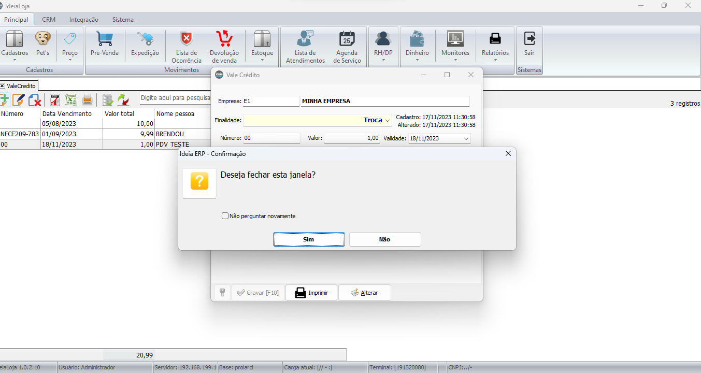
Task: Click Sim to confirm closing the window
Action: click(x=309, y=239)
